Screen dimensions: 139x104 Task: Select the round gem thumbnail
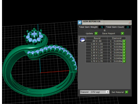[83, 40]
